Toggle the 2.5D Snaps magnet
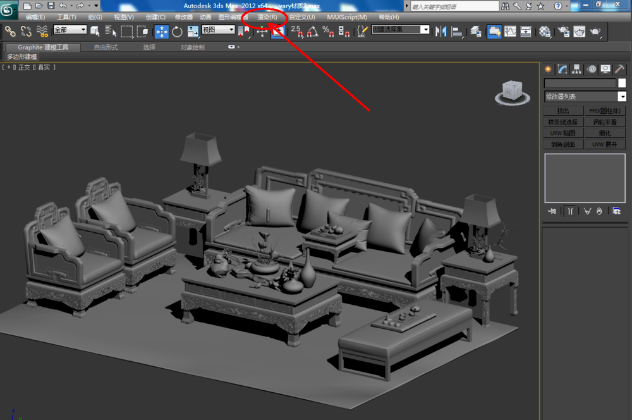 297,31
